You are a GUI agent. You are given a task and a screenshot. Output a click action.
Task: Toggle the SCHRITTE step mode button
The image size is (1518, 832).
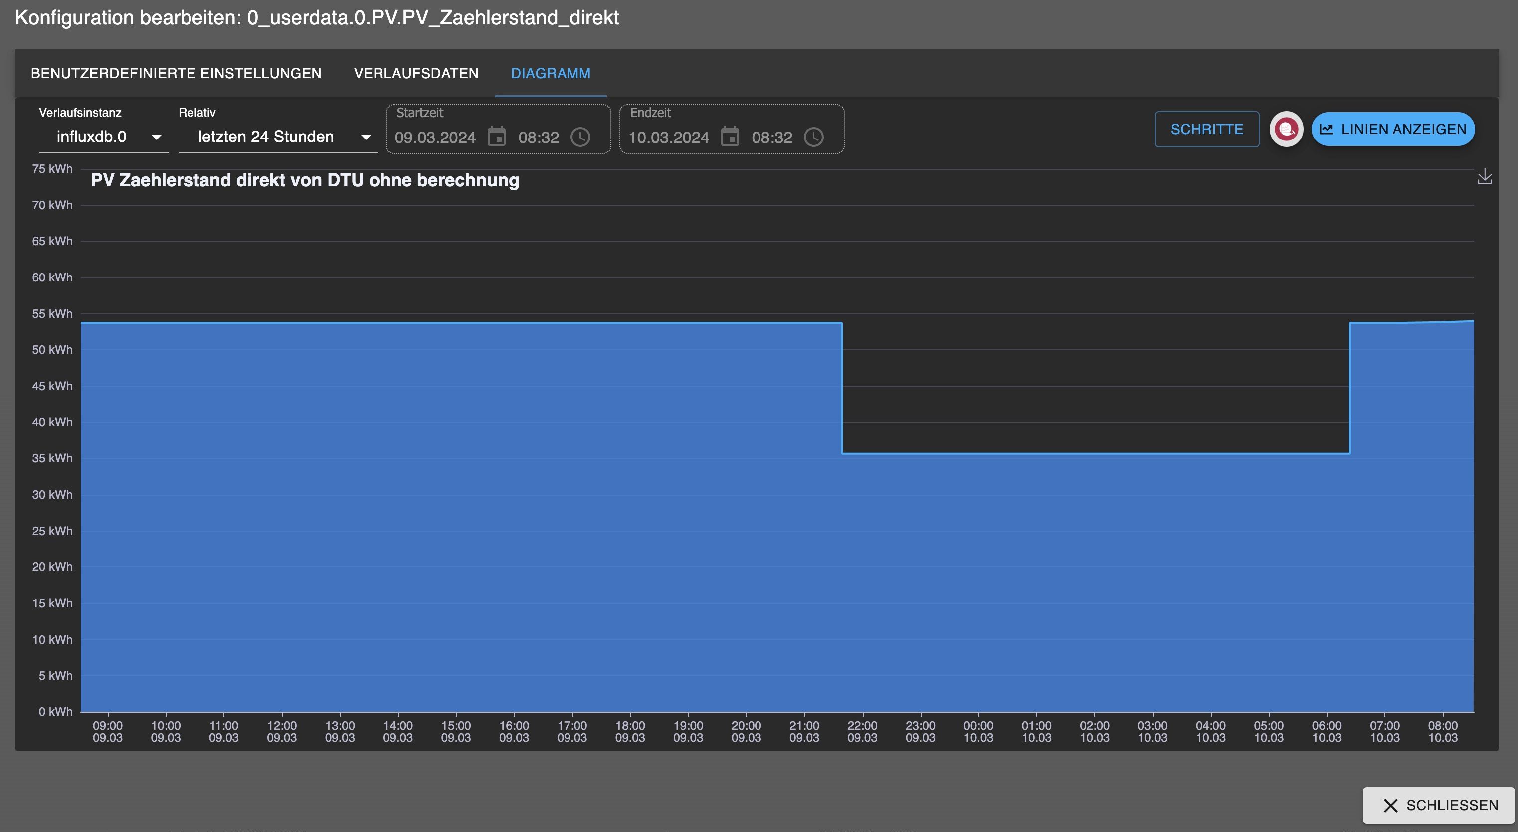1206,129
